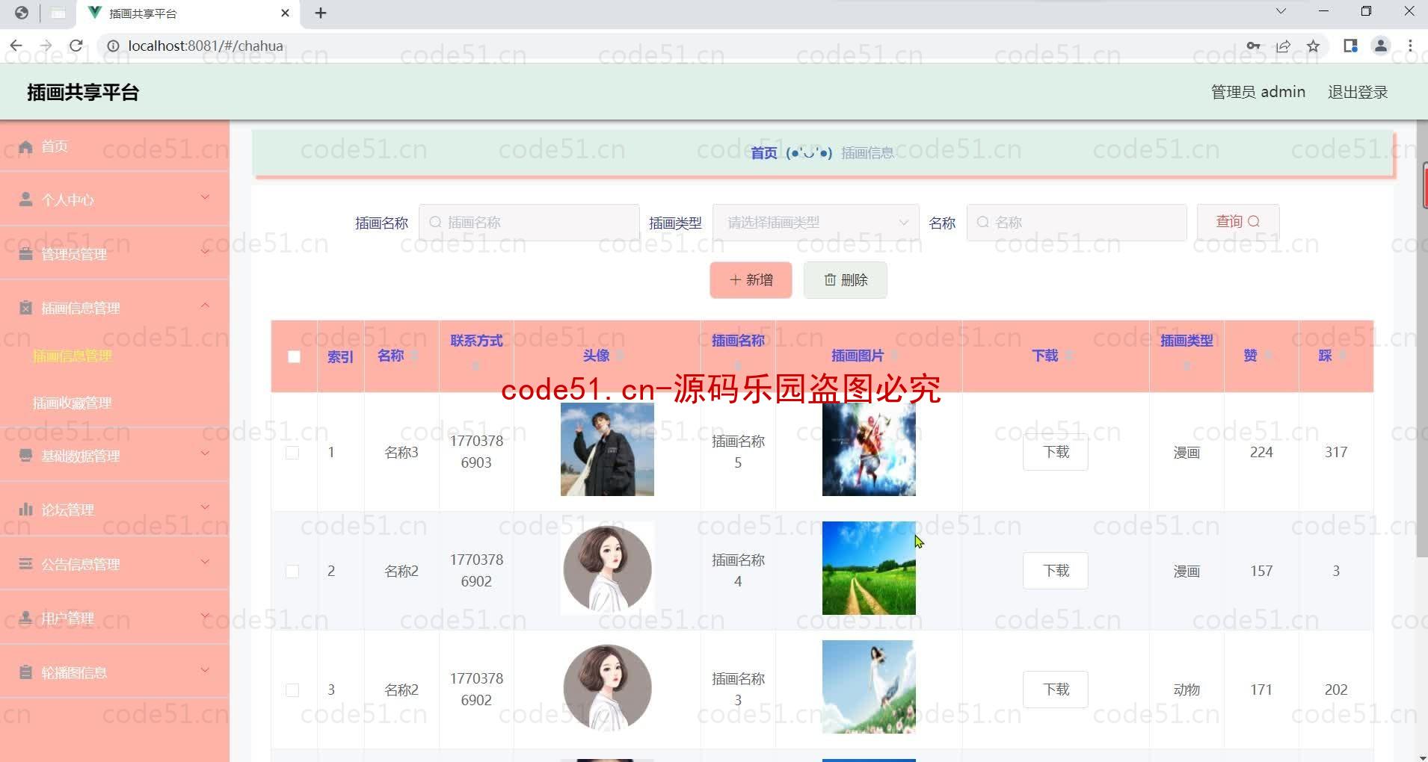Screen dimensions: 1428x762
Task: Click the icon beside 基础数据管理
Action: pos(26,456)
